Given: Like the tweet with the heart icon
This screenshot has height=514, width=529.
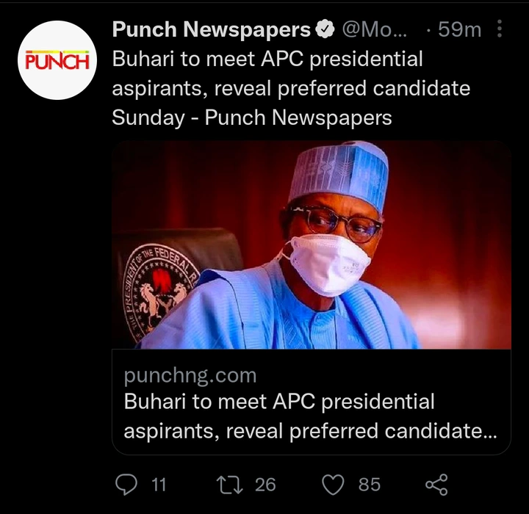Looking at the screenshot, I should [334, 484].
